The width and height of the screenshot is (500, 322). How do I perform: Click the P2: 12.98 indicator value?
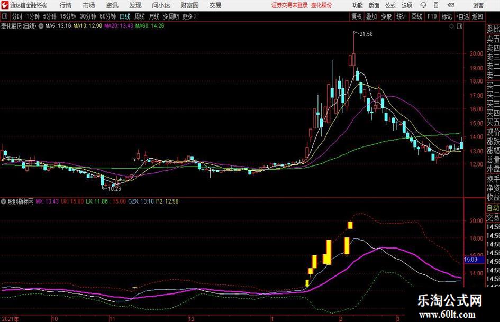pyautogui.click(x=167, y=201)
